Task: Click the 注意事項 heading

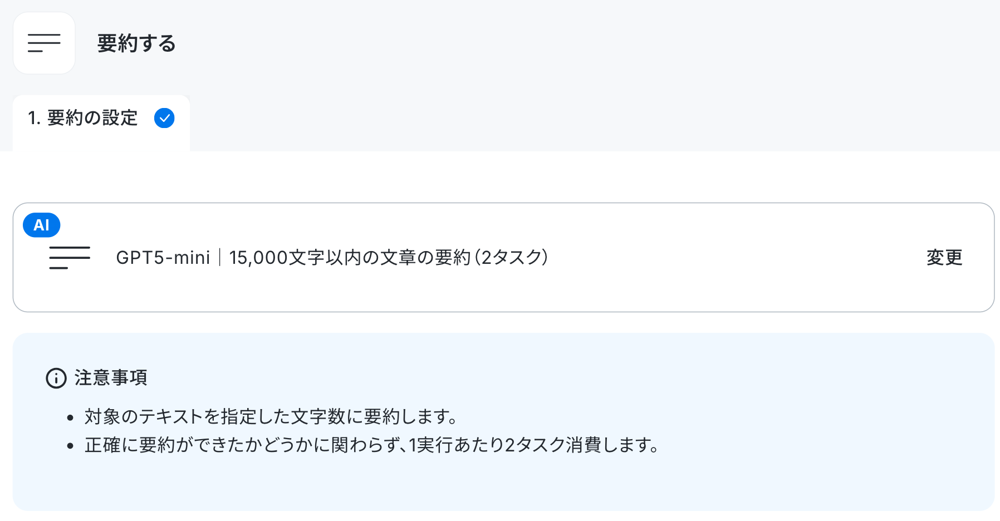Action: coord(111,378)
